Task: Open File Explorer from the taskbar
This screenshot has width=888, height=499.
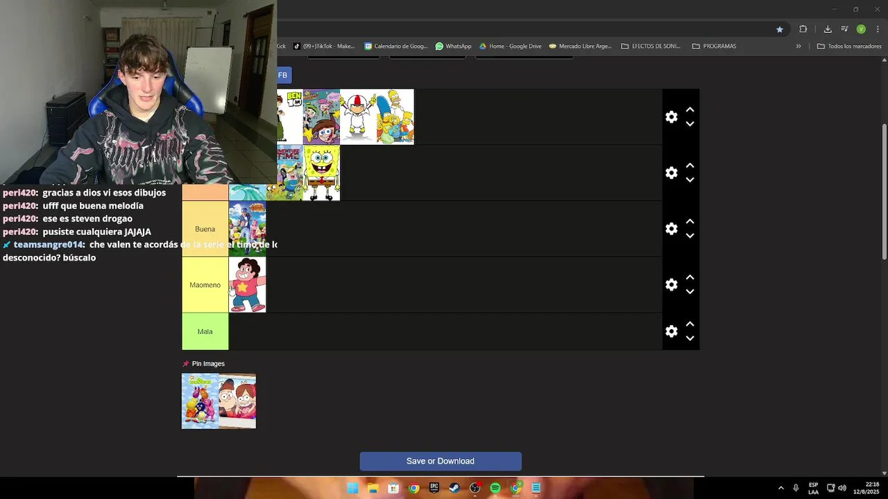Action: click(x=373, y=488)
